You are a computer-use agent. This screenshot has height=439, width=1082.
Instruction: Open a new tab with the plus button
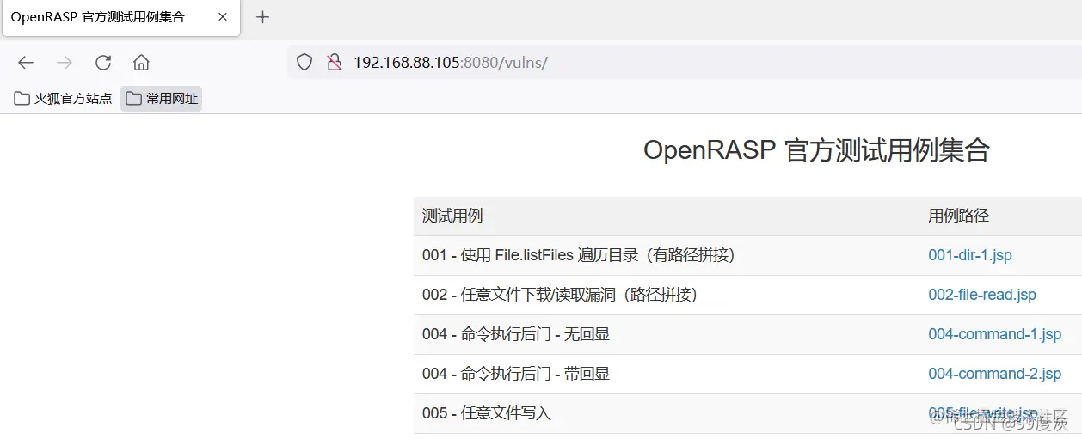point(263,17)
